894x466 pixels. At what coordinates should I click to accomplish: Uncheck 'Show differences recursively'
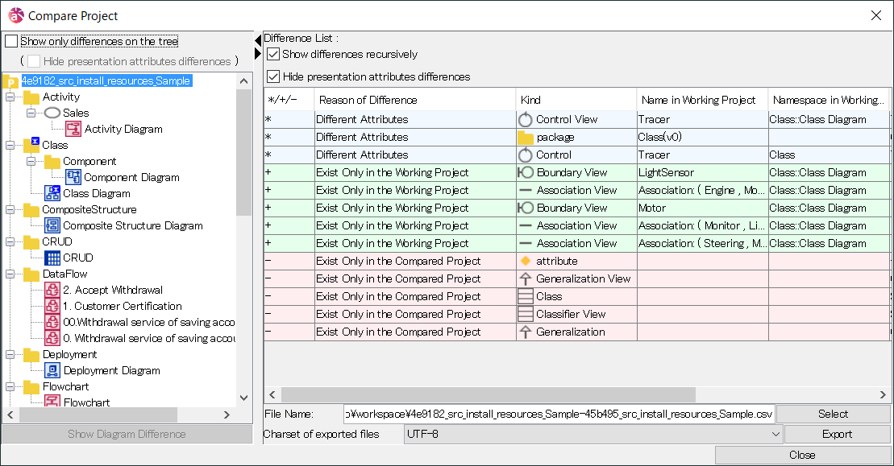pyautogui.click(x=273, y=55)
